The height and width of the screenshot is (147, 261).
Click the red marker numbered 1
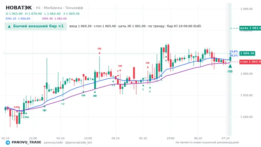(x=118, y=71)
